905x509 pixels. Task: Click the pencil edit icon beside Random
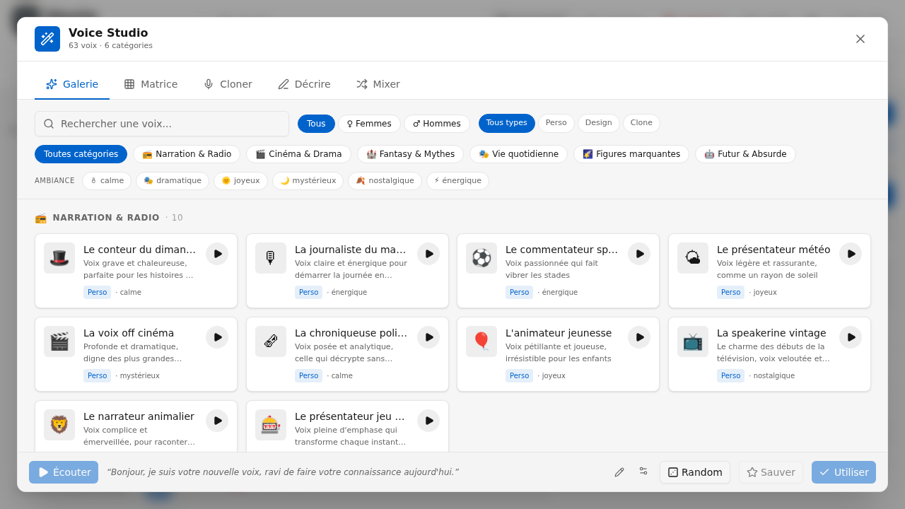619,472
